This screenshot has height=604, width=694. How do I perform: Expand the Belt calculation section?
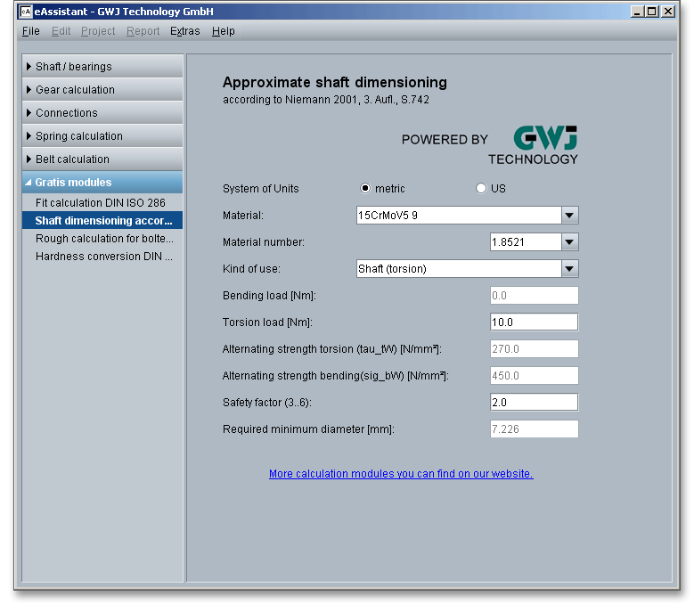click(x=102, y=159)
